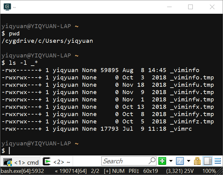Image resolution: width=223 pixels, height=175 pixels.
Task: Click the ls -l _* command text
Action: 23,63
